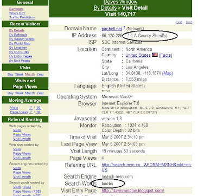Viewport: 217px width, 196px height.
Task: Show Visits and Page Views by Year
Action: tap(40, 93)
